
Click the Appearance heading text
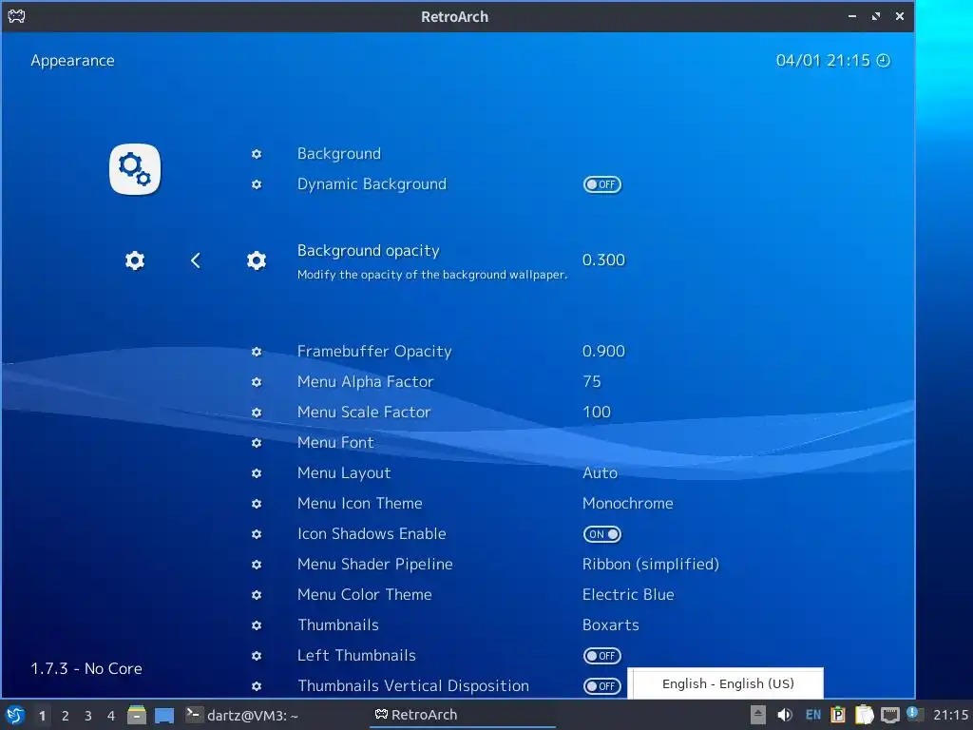click(x=72, y=61)
